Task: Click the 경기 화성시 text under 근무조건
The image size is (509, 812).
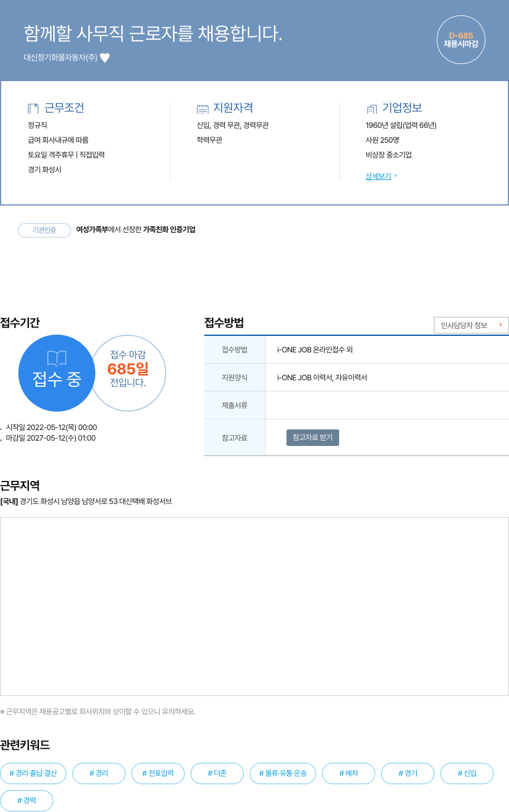Action: 44,170
